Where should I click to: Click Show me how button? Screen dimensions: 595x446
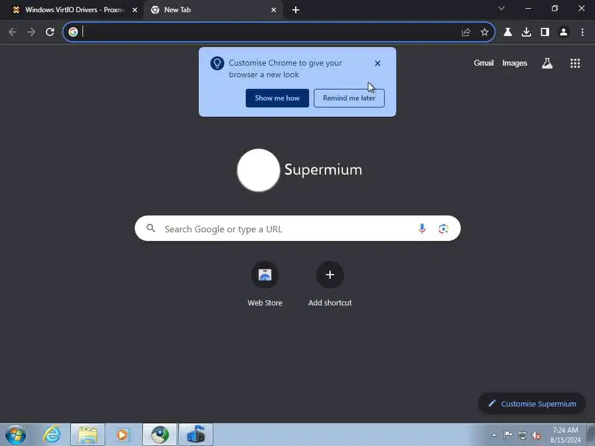coord(277,98)
